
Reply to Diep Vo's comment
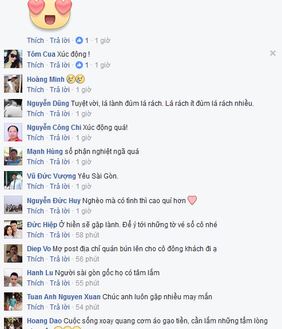(59, 259)
